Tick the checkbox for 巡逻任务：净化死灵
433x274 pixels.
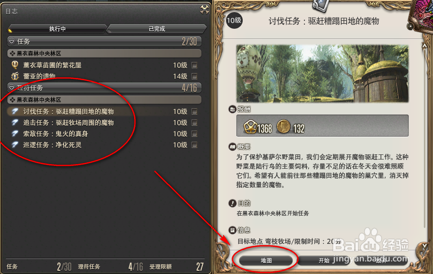click(194, 145)
